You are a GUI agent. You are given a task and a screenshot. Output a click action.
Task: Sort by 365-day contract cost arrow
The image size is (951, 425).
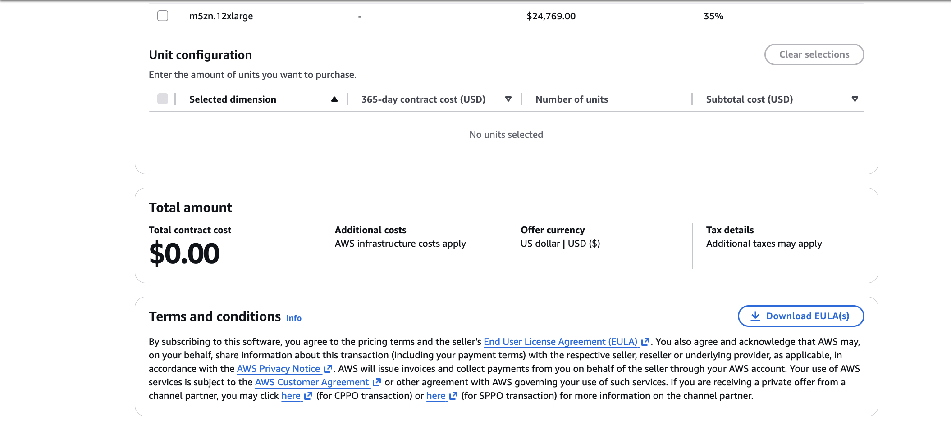[508, 99]
